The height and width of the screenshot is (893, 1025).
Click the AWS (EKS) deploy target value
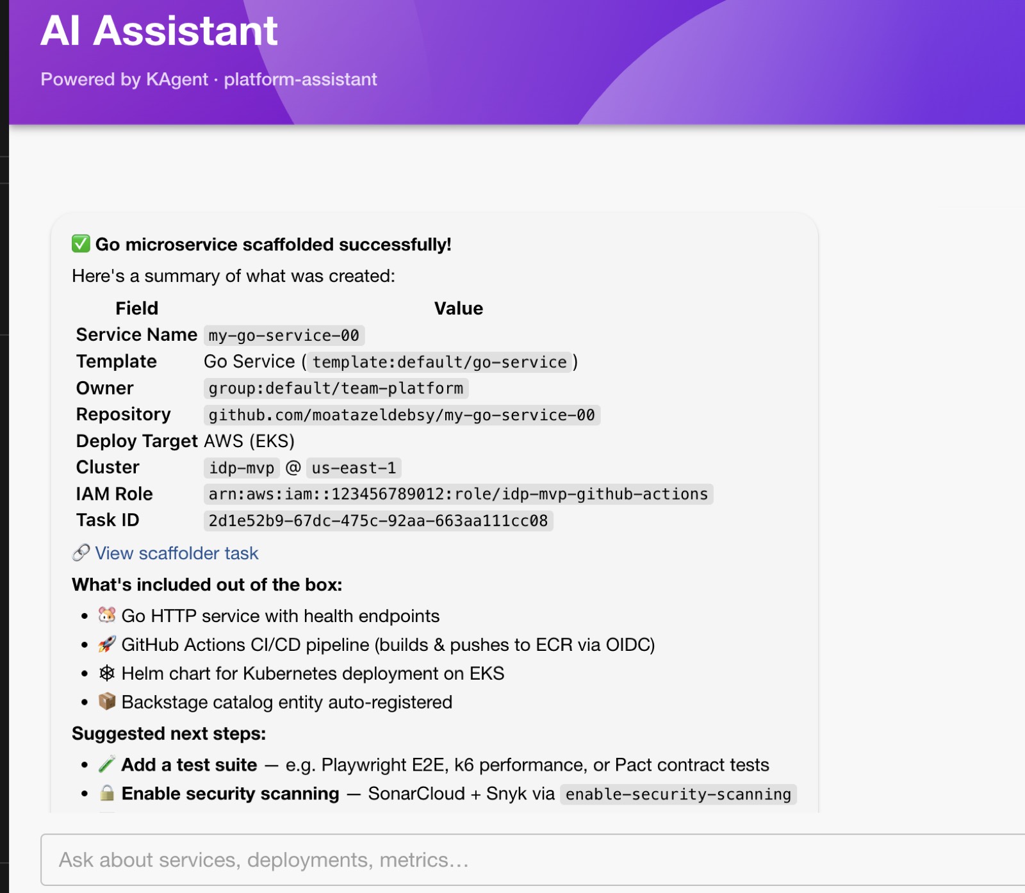[x=249, y=441]
